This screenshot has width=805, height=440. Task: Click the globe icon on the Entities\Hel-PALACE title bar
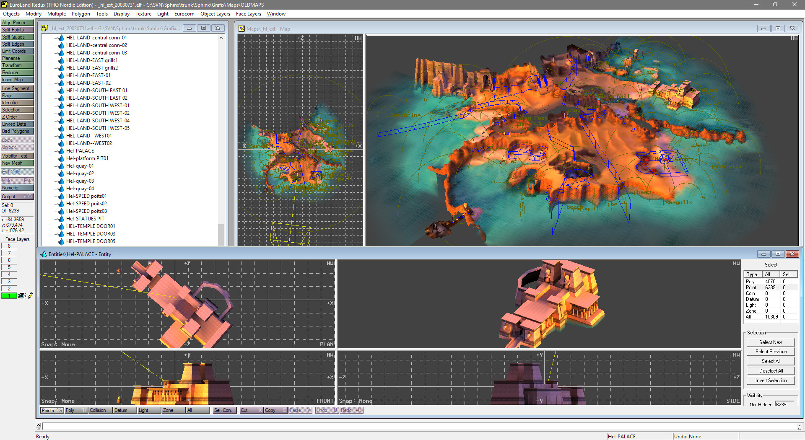[43, 254]
